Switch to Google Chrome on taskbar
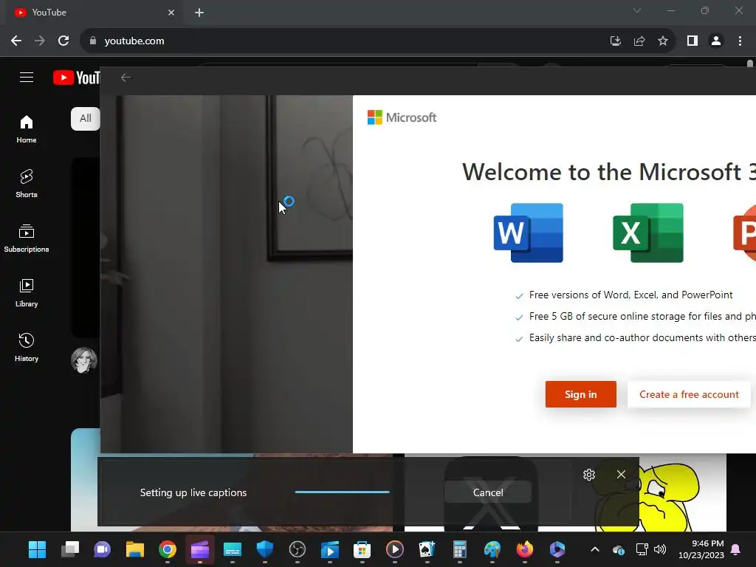This screenshot has height=567, width=756. 168,549
